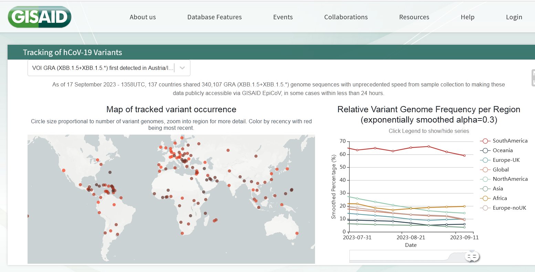Expand the variant selector dropdown arrow
Image resolution: width=535 pixels, height=272 pixels.
[182, 68]
